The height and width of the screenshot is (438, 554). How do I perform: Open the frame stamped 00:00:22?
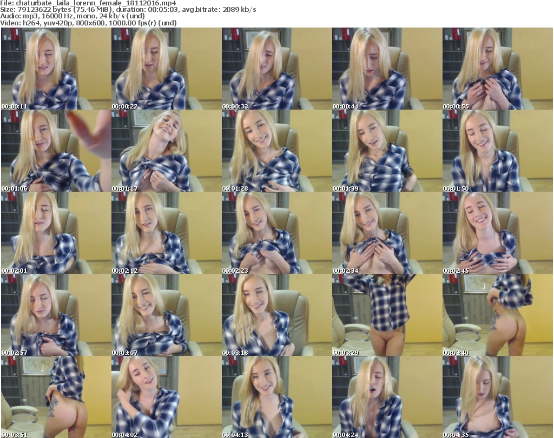[167, 69]
